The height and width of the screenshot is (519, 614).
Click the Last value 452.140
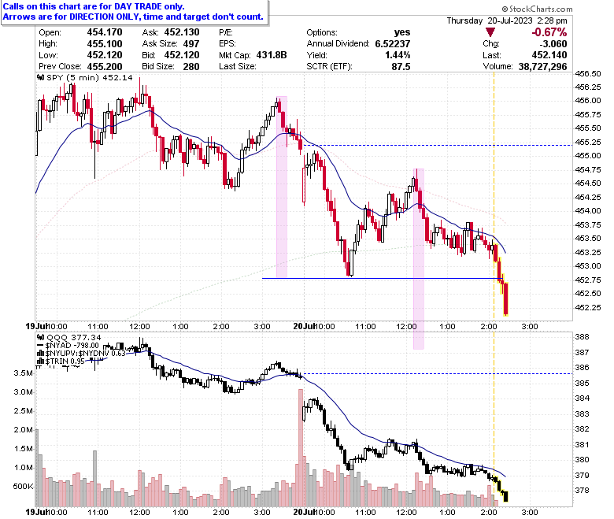click(549, 55)
